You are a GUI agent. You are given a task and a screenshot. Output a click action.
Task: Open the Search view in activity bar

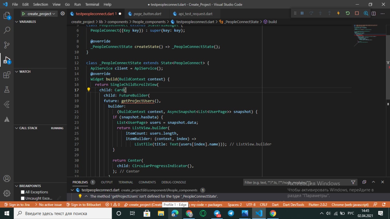pyautogui.click(x=7, y=30)
